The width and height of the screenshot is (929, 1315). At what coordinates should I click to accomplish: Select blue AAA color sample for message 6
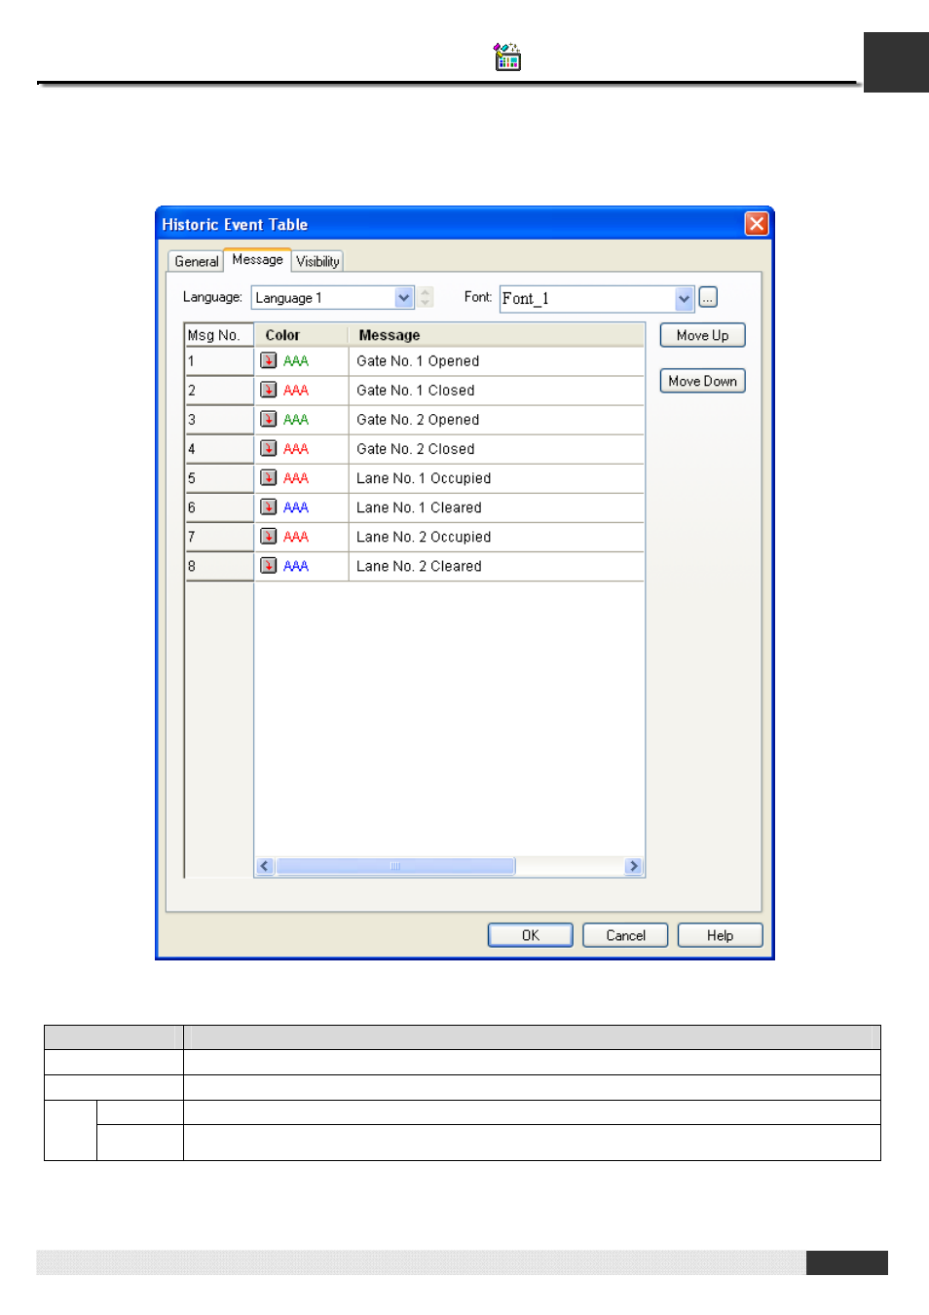coord(296,507)
